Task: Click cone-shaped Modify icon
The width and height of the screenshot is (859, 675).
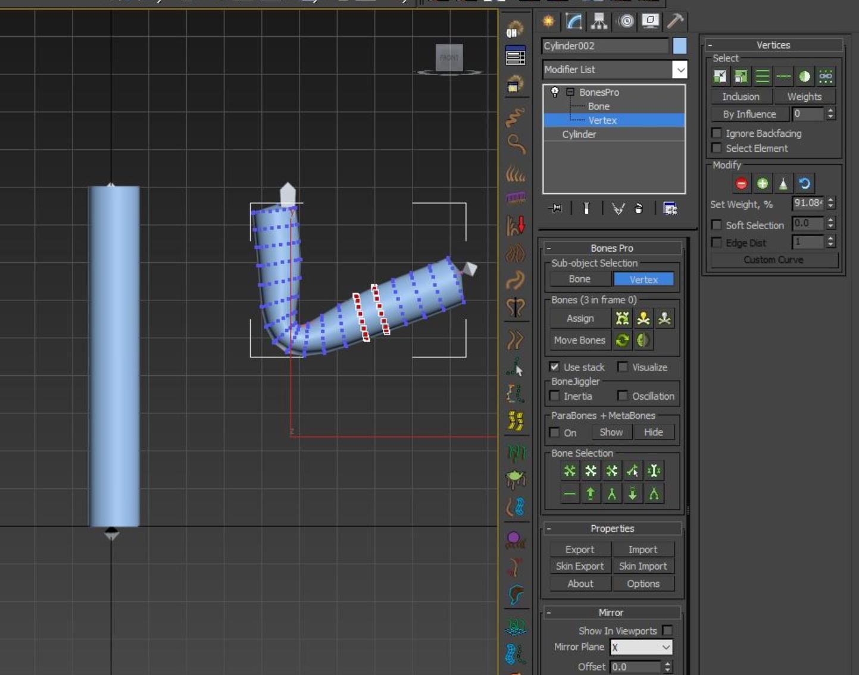Action: point(783,184)
